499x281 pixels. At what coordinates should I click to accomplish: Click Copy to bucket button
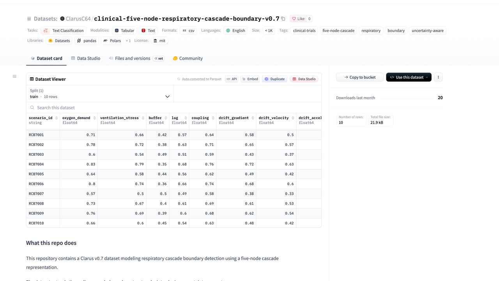click(x=360, y=77)
